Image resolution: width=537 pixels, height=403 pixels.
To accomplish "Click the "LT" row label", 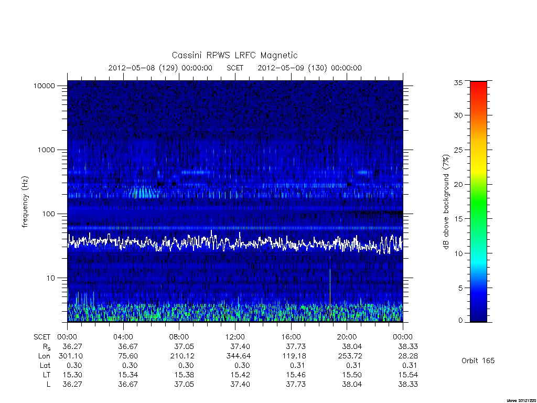I will coord(47,375).
